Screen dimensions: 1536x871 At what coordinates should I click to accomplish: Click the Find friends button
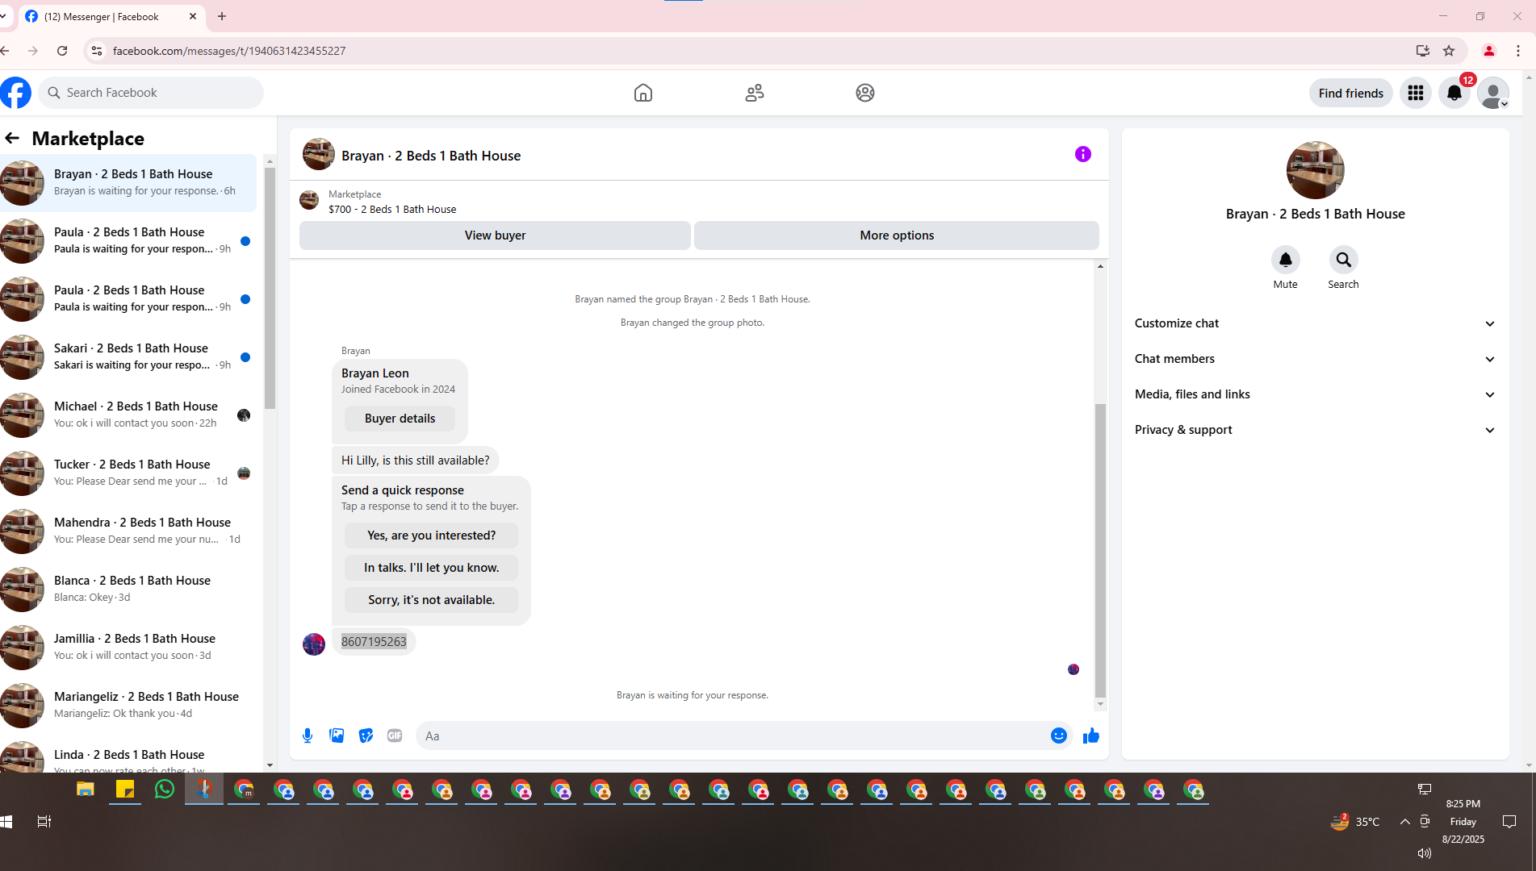[1350, 93]
